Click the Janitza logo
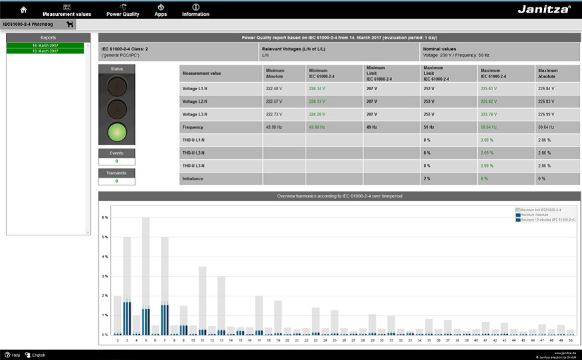Image resolution: width=582 pixels, height=360 pixels. point(544,9)
